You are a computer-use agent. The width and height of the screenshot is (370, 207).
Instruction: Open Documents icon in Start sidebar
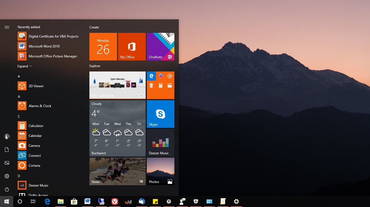(7, 150)
